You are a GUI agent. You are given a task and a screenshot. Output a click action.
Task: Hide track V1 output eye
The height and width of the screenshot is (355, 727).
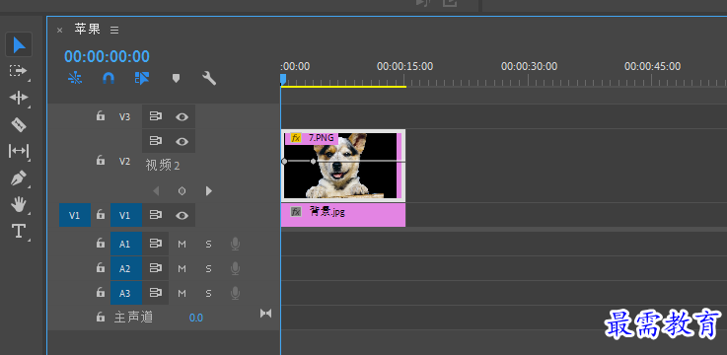point(182,216)
